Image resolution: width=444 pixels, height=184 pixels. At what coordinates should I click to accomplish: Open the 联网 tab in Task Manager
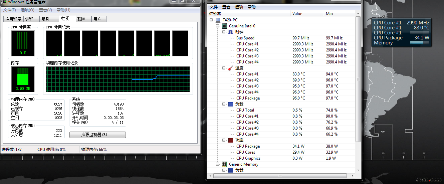[81, 19]
